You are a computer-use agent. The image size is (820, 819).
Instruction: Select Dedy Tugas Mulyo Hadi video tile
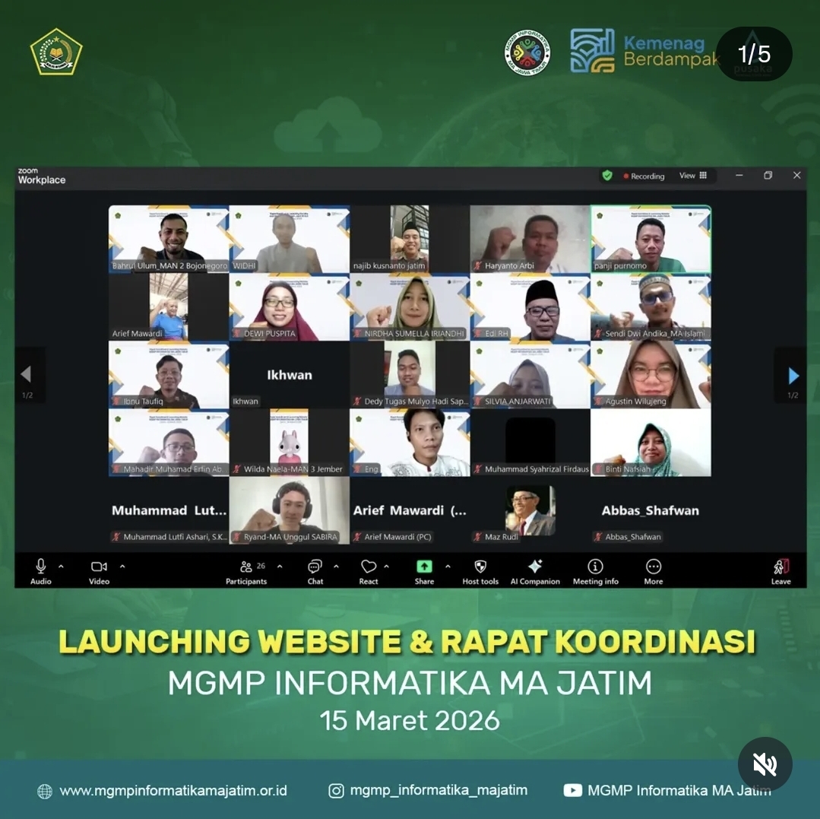click(410, 375)
